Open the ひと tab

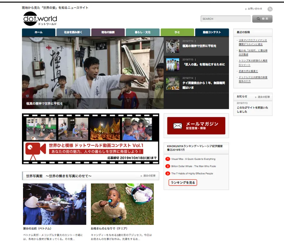click(x=177, y=32)
